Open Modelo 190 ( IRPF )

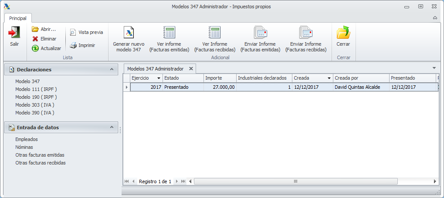click(x=36, y=97)
